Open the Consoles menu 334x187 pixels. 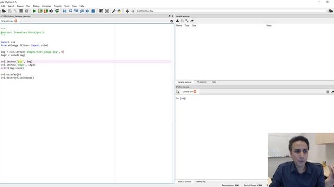coord(46,6)
